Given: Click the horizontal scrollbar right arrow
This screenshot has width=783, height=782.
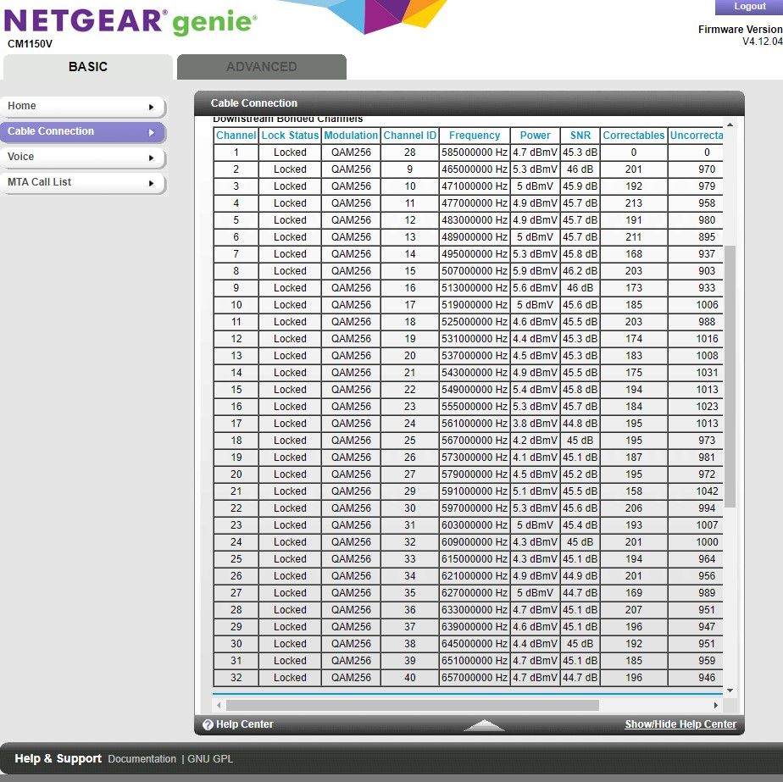Looking at the screenshot, I should 716,705.
